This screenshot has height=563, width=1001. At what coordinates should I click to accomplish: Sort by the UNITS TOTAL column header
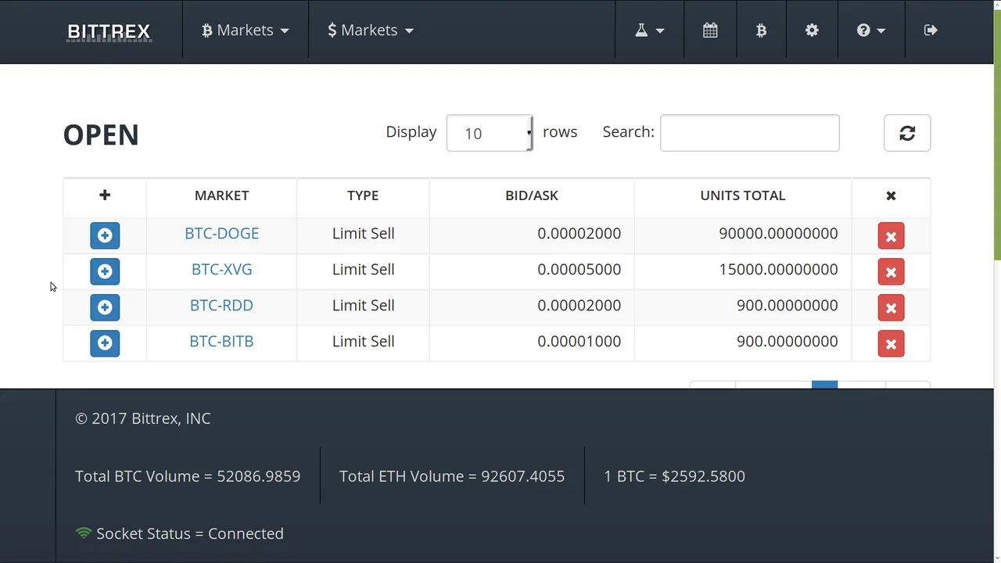pos(743,196)
